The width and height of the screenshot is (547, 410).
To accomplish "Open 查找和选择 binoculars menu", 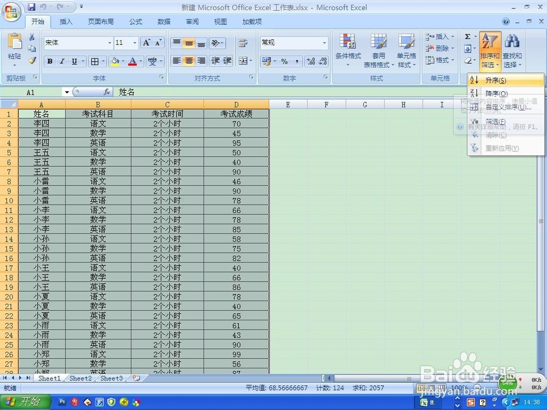I will (x=512, y=50).
